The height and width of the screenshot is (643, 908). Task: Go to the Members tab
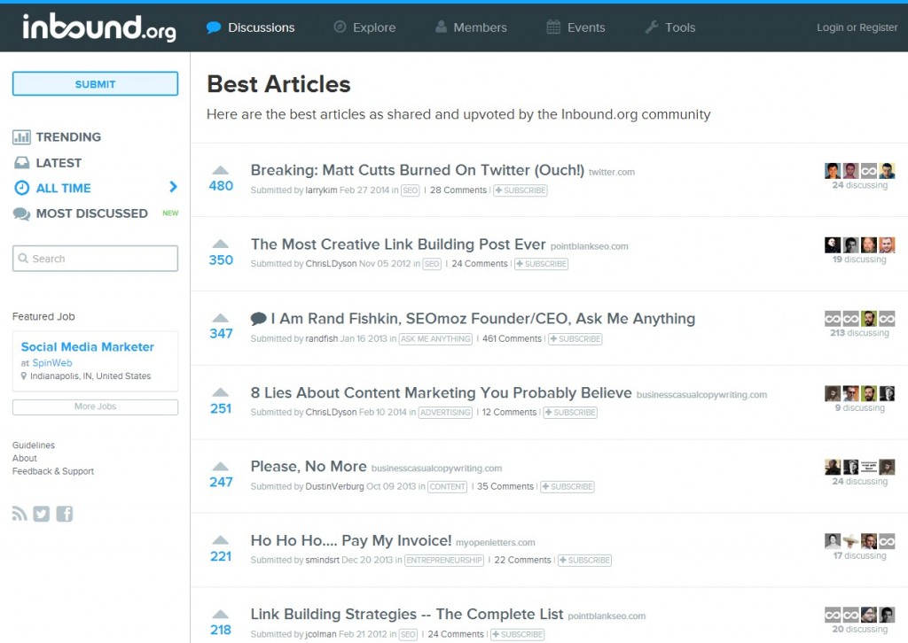[471, 27]
